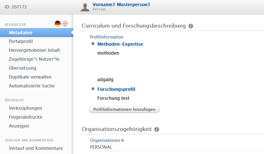Open the Methoden-Expertise entry
Screen dimensions: 264x154
pyautogui.click(x=120, y=44)
